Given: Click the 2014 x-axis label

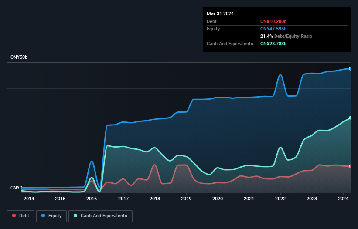Looking at the screenshot, I should (29, 199).
